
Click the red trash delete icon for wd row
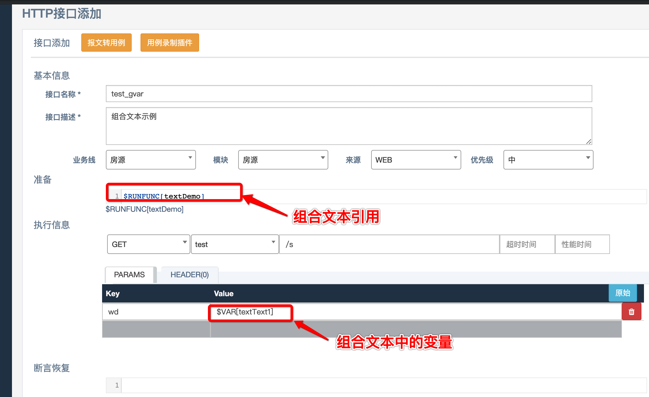pos(631,312)
